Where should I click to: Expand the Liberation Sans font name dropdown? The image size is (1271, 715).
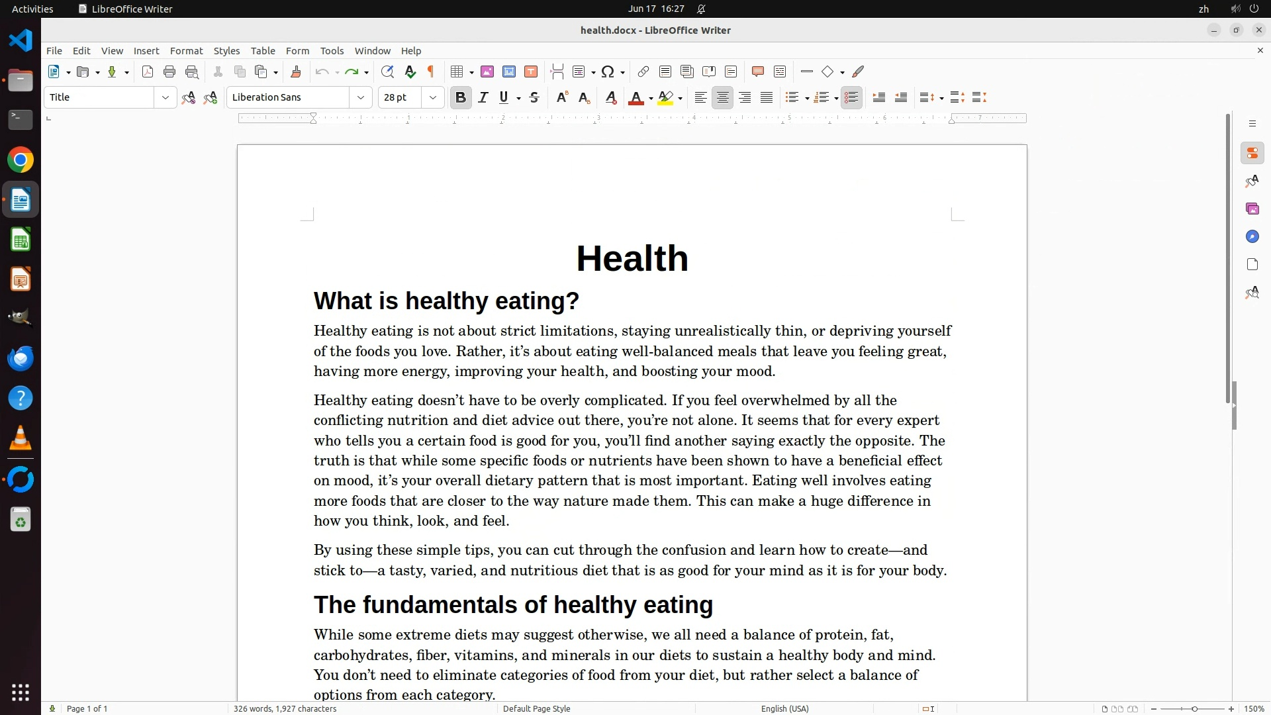coord(361,98)
